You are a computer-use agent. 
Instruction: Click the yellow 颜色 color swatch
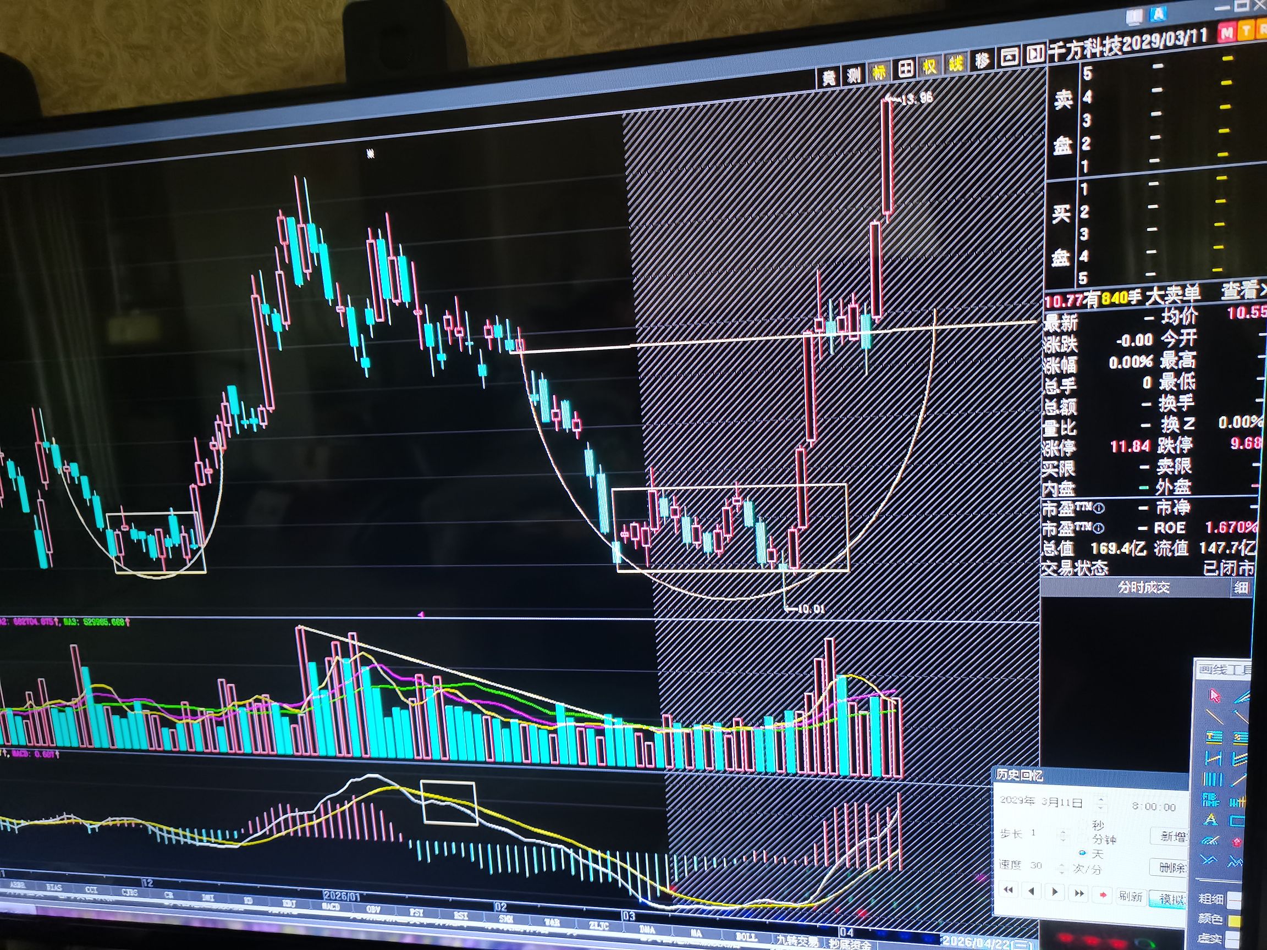(1235, 921)
